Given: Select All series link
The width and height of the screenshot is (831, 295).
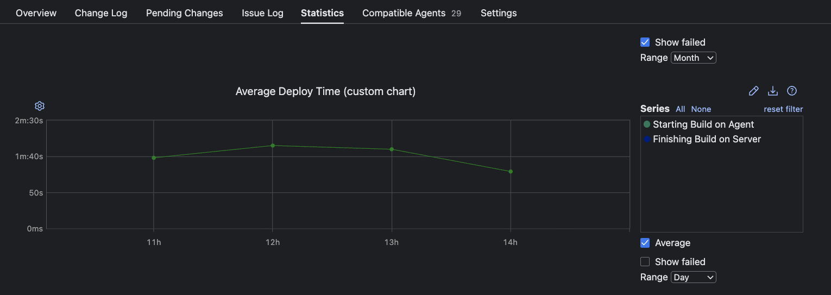Looking at the screenshot, I should (680, 109).
